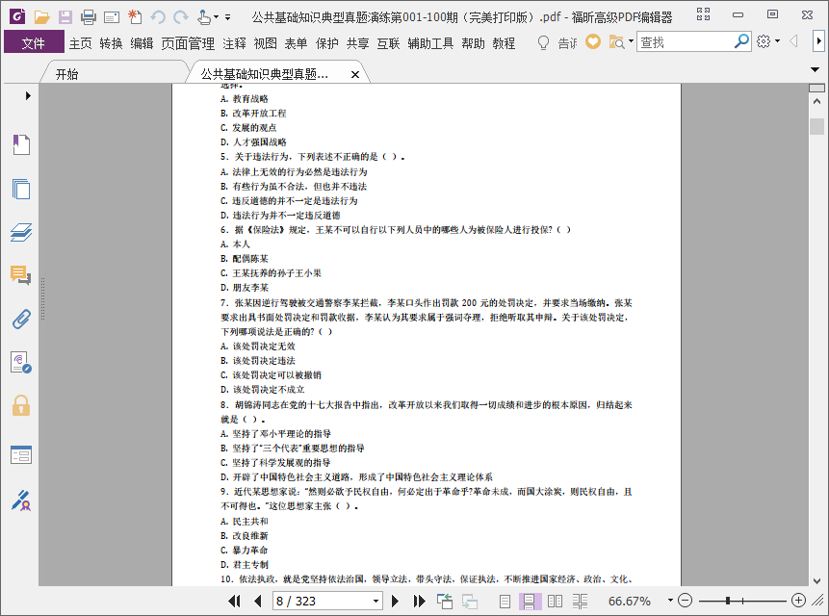Save document with the floppy disk icon
Screen dimensions: 829x616
(x=65, y=17)
